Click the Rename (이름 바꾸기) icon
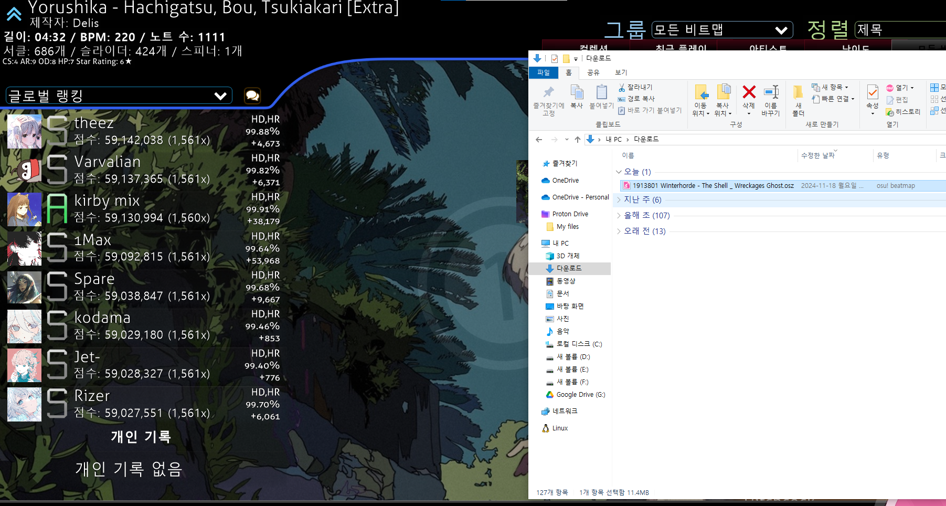 pyautogui.click(x=771, y=92)
